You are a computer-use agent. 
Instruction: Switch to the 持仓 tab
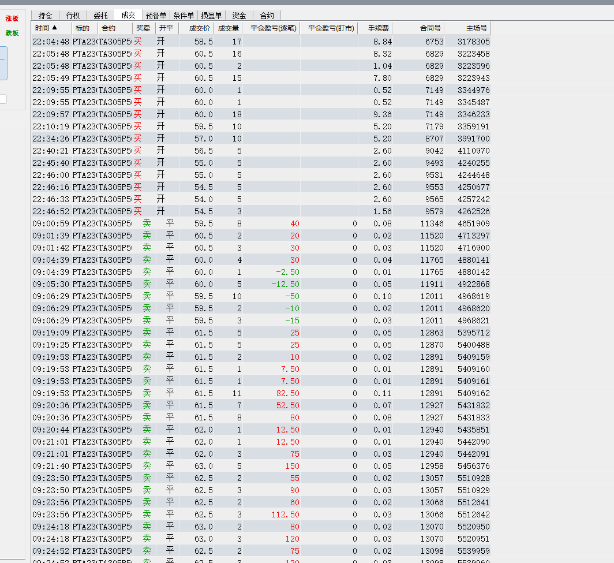click(45, 16)
